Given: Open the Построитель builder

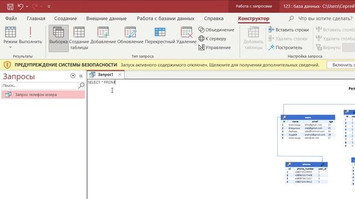Looking at the screenshot, I should coord(285,48).
